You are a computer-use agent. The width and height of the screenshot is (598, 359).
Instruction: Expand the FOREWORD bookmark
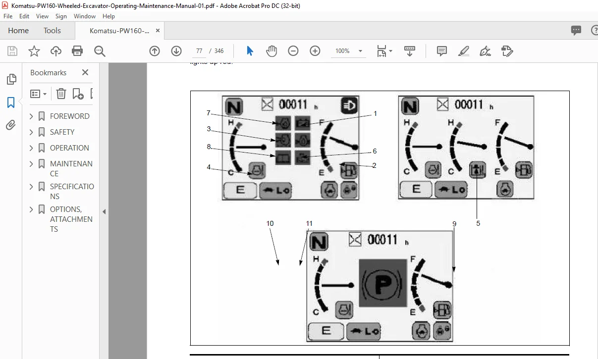[x=32, y=116]
